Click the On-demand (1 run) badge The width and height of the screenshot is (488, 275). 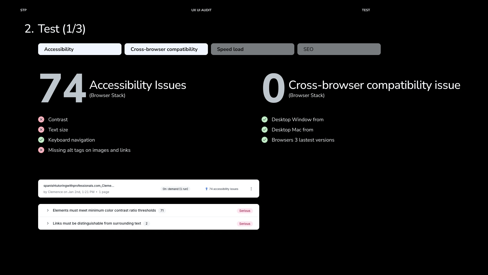[175, 189]
